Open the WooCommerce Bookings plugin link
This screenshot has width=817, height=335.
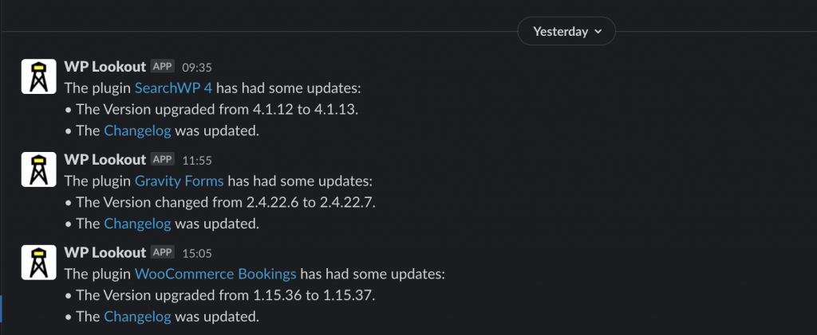click(215, 274)
